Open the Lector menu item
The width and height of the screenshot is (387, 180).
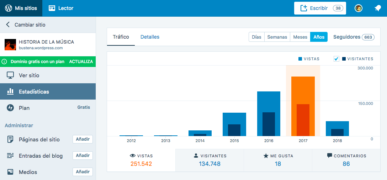(61, 8)
